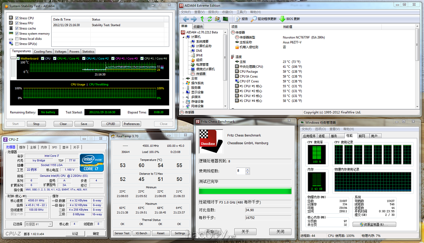Open the 内存 tab in CPU-Z
424x243 pixels.
[44, 147]
